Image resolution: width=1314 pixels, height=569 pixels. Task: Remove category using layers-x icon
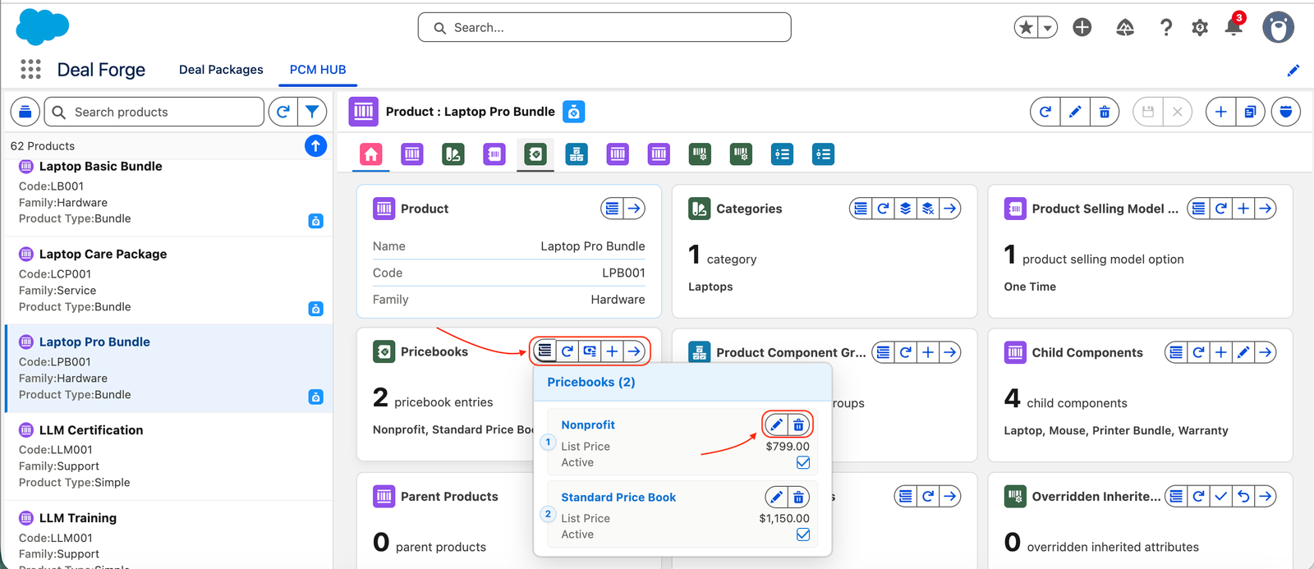[927, 209]
